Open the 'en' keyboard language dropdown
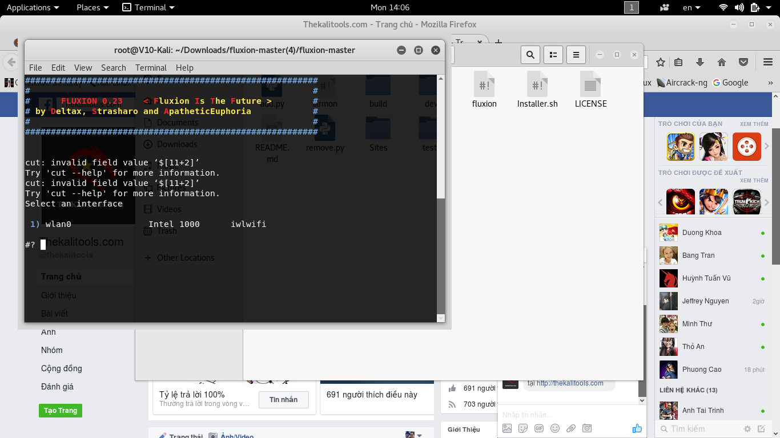This screenshot has height=438, width=780. (x=691, y=7)
